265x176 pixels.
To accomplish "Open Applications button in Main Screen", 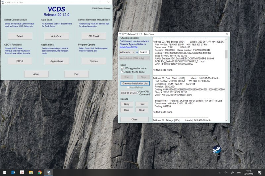I will (57, 61).
